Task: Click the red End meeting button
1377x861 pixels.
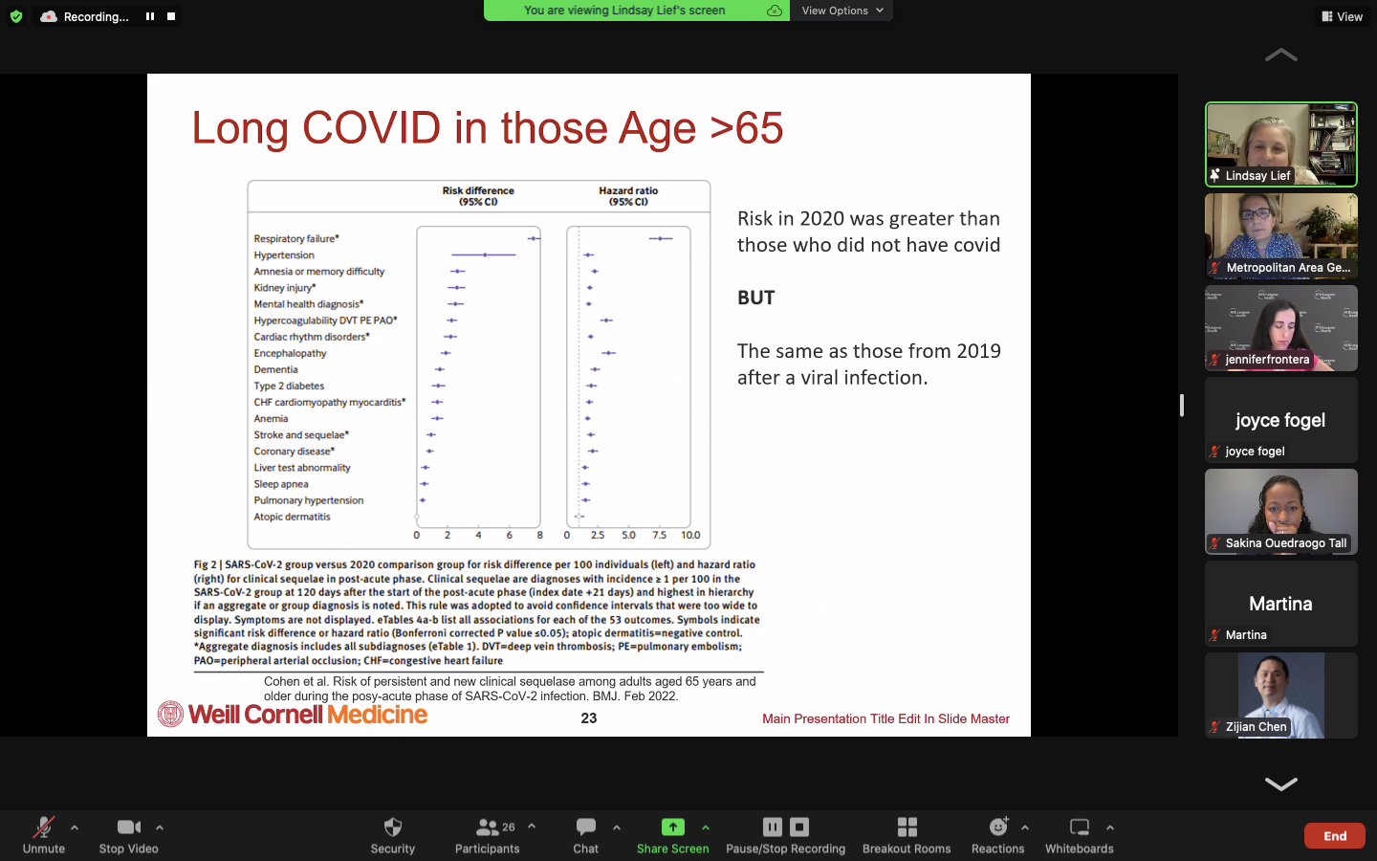Action: 1335,836
